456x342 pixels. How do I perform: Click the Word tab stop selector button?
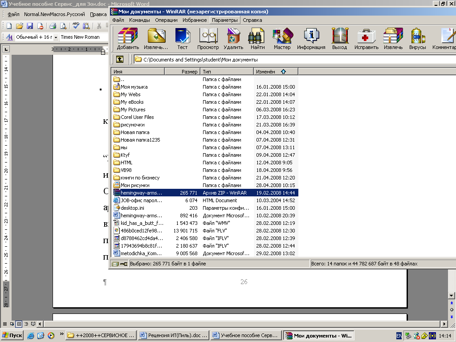6,49
